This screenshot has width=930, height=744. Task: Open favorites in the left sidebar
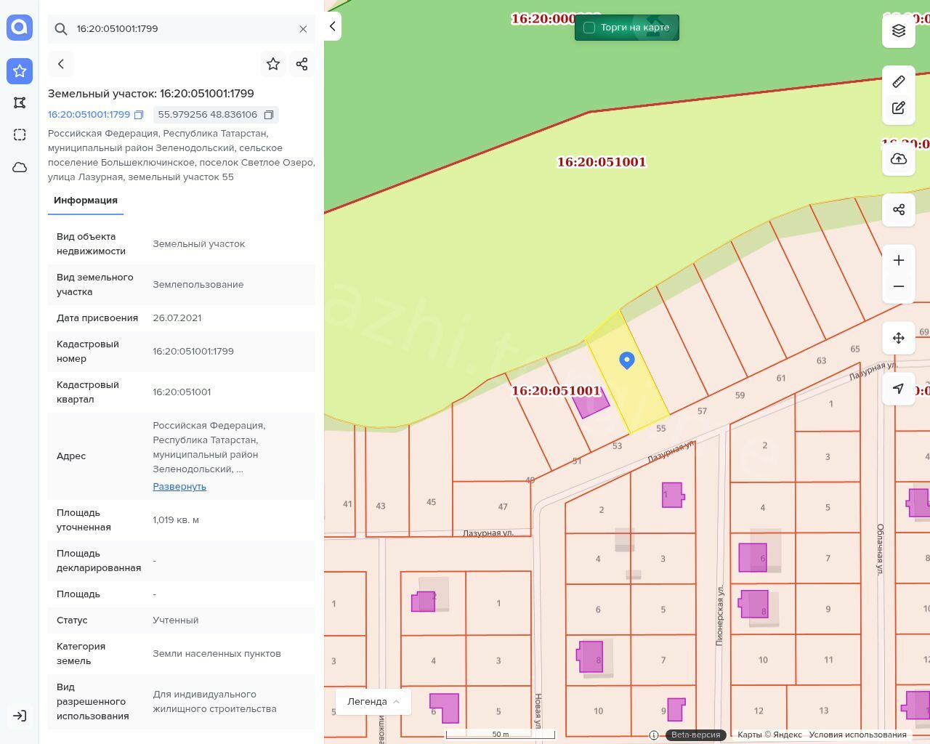20,71
